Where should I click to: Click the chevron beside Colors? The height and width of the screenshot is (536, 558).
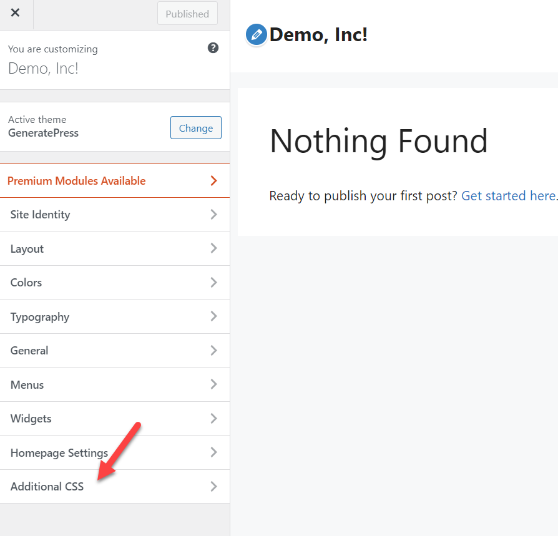(x=213, y=283)
